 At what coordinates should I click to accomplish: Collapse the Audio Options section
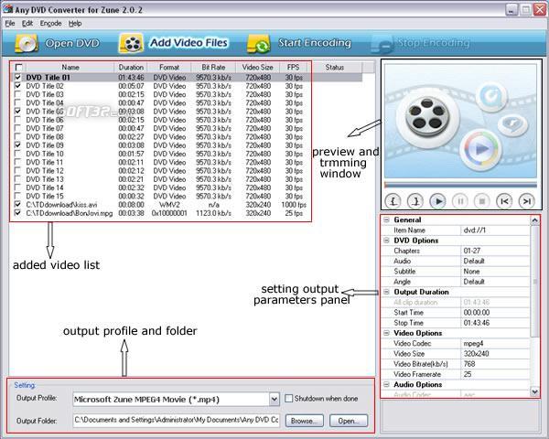click(x=386, y=384)
